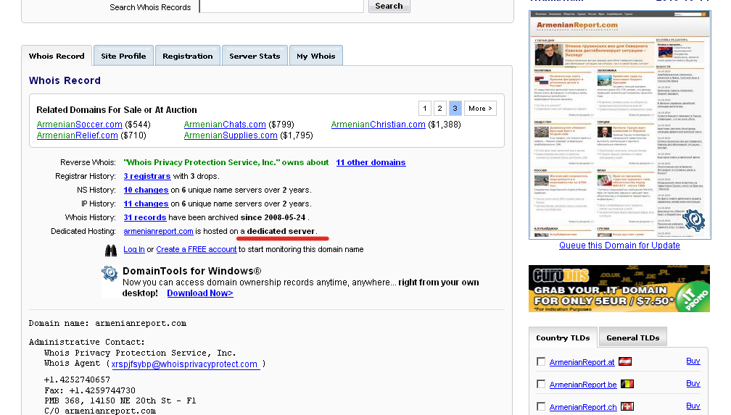
Task: Open NS History 10 changes link
Action: 146,190
